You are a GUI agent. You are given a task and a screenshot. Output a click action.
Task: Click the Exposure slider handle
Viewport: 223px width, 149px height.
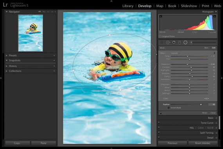[187, 65]
